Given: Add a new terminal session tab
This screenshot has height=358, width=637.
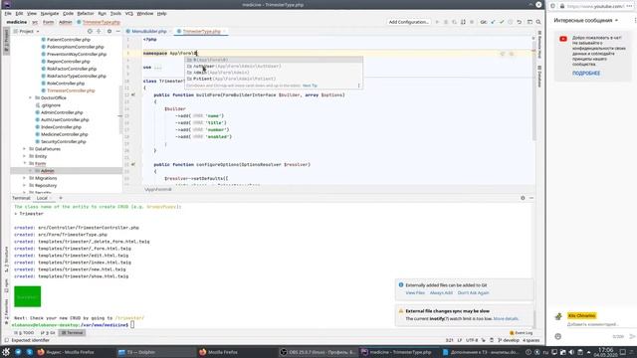Looking at the screenshot, I should tap(61, 198).
